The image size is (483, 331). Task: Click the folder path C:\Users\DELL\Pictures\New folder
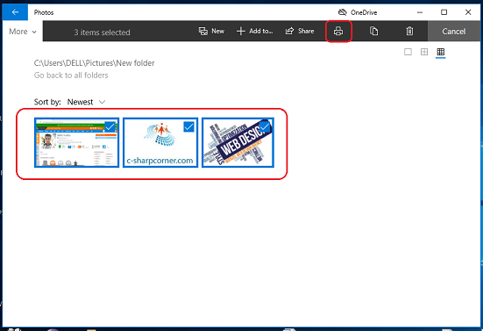[x=95, y=63]
